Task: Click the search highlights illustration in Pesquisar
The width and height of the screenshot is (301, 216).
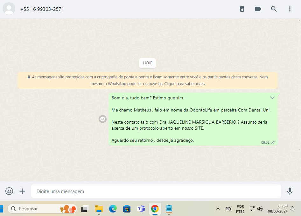Action: point(68,209)
